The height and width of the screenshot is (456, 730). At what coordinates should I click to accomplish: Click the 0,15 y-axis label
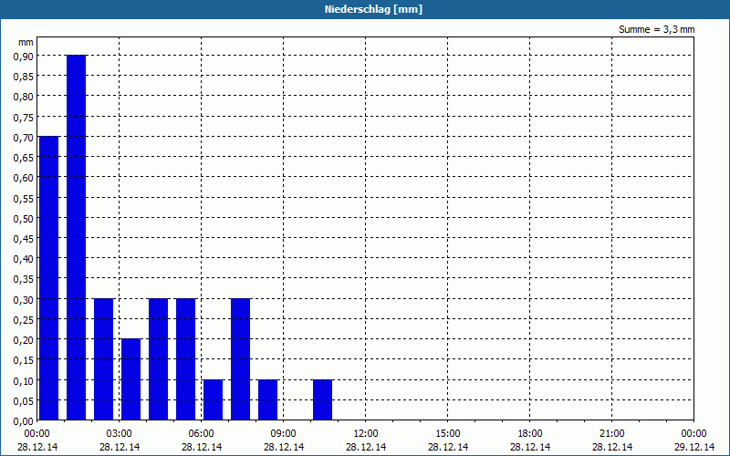[x=24, y=360]
